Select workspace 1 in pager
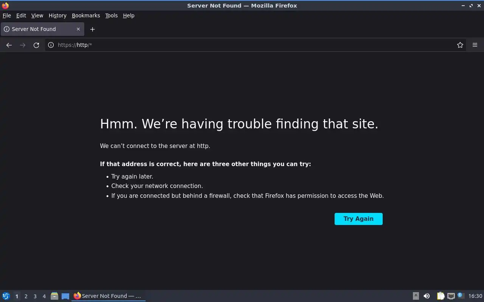 17,296
